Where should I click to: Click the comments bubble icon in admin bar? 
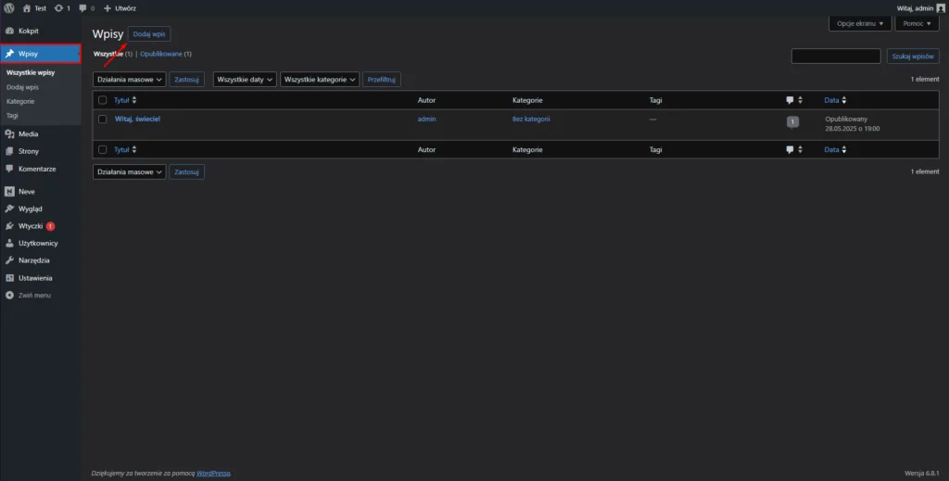point(83,8)
